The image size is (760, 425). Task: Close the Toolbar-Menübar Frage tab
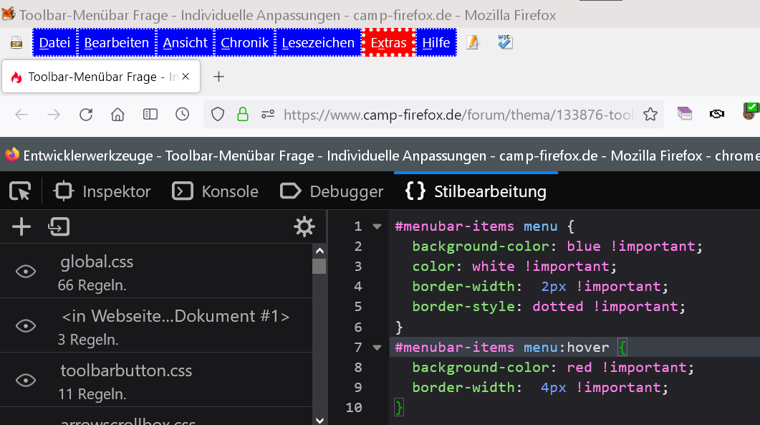[x=186, y=77]
